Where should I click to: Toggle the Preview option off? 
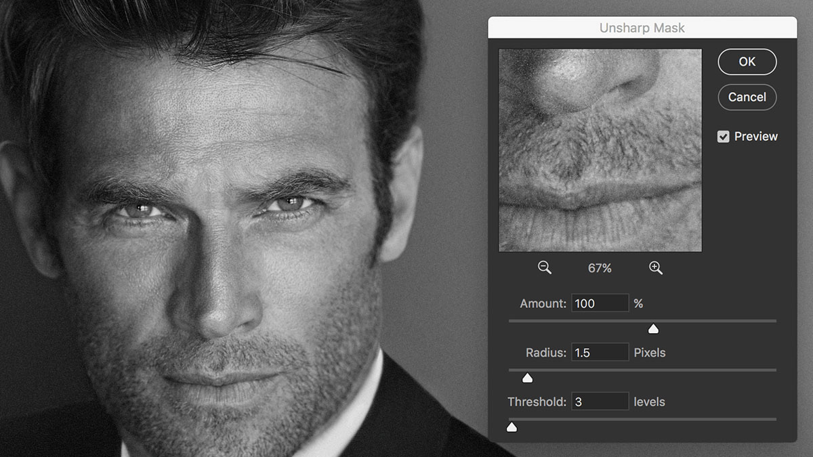722,135
